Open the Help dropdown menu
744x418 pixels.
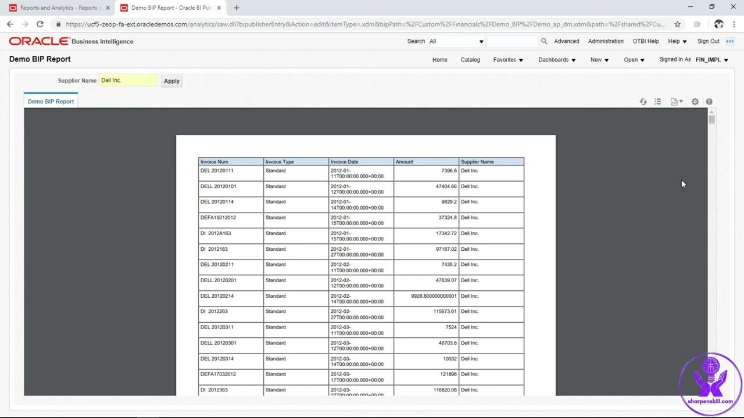tap(677, 41)
